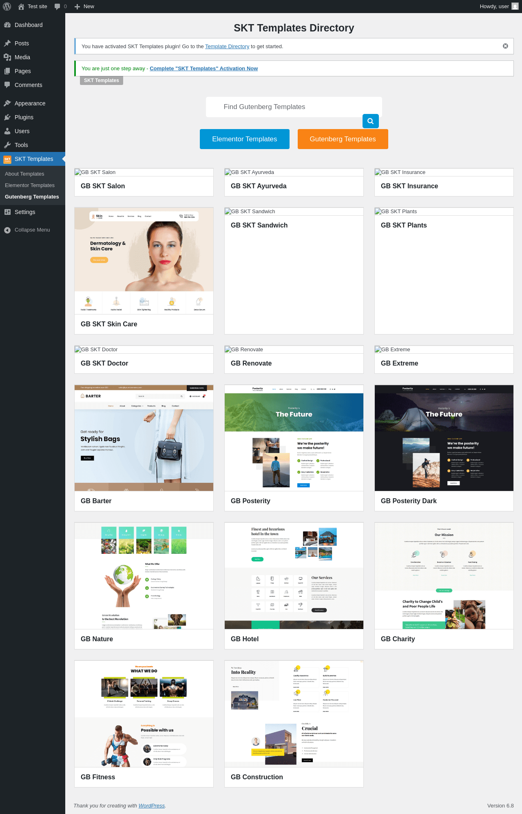
Task: Open the GB Charity template thumbnail
Action: click(x=444, y=576)
